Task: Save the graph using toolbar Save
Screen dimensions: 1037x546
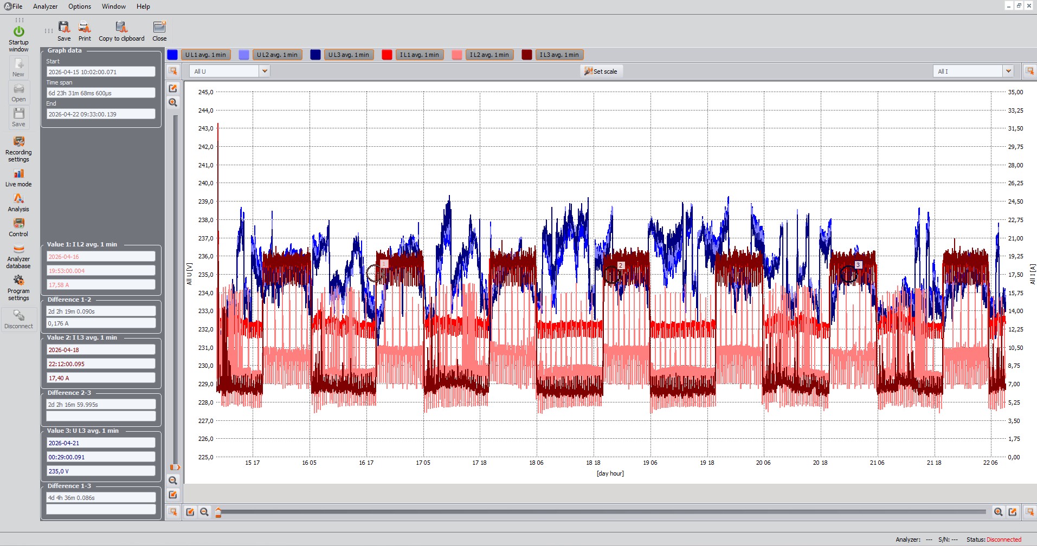Action: click(64, 31)
